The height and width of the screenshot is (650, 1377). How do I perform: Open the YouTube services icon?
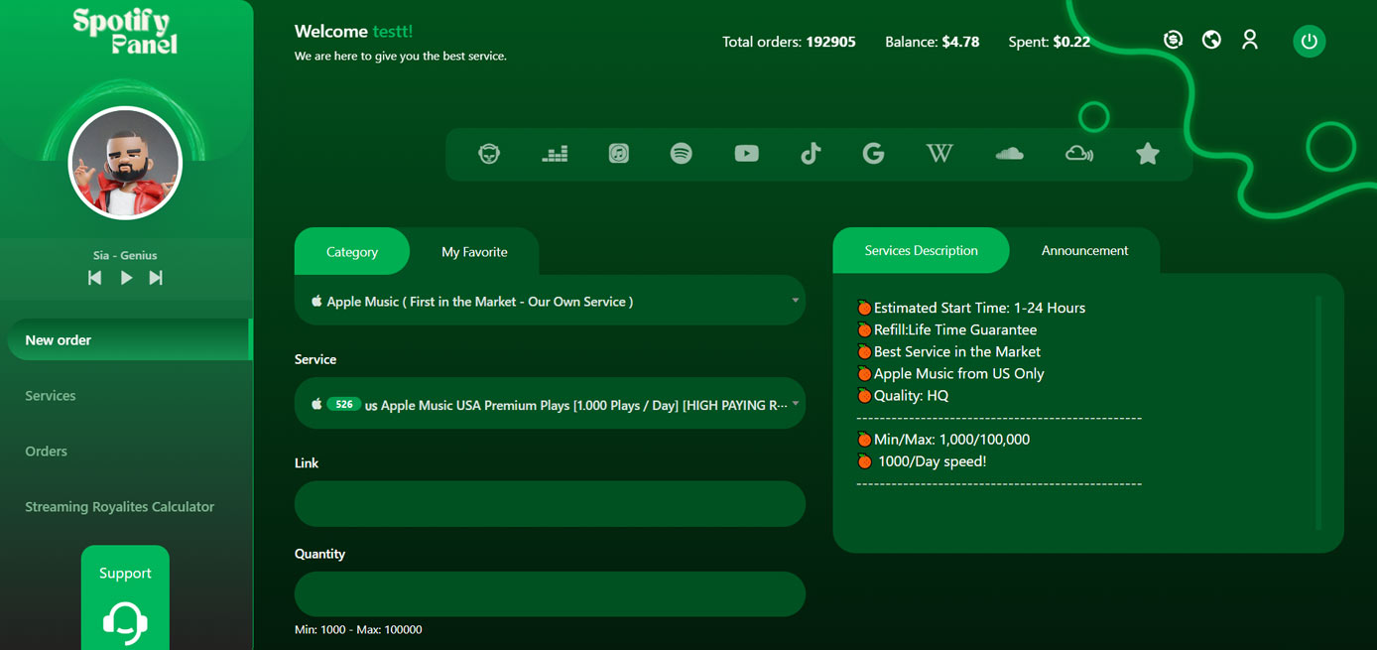(746, 154)
